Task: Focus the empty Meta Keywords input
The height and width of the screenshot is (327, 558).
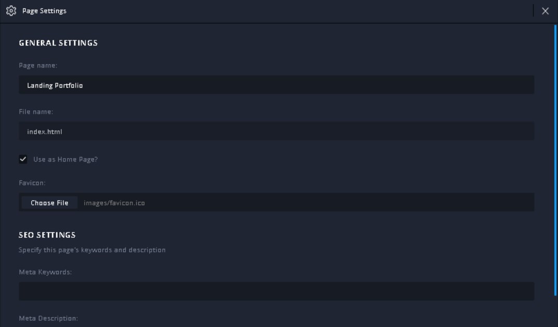Action: tap(276, 291)
